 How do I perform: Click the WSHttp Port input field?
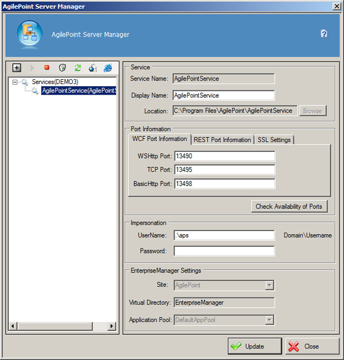click(225, 156)
